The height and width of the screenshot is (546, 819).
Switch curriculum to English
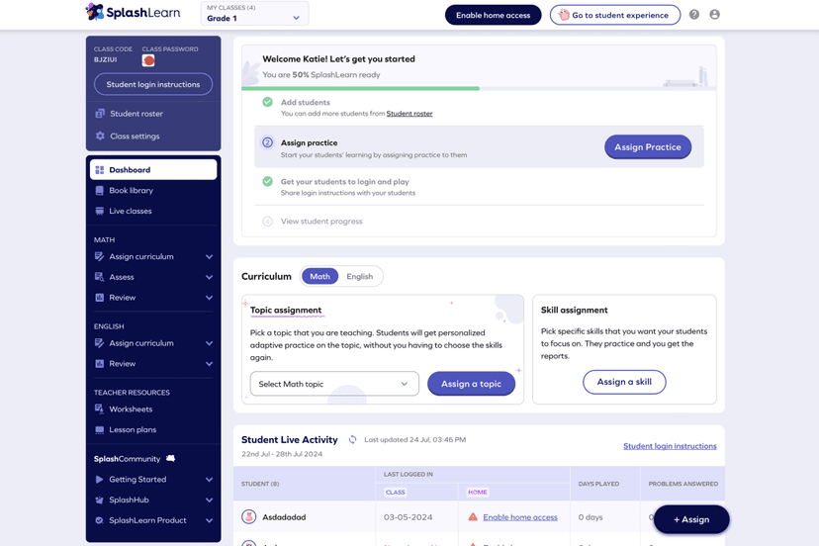click(359, 276)
